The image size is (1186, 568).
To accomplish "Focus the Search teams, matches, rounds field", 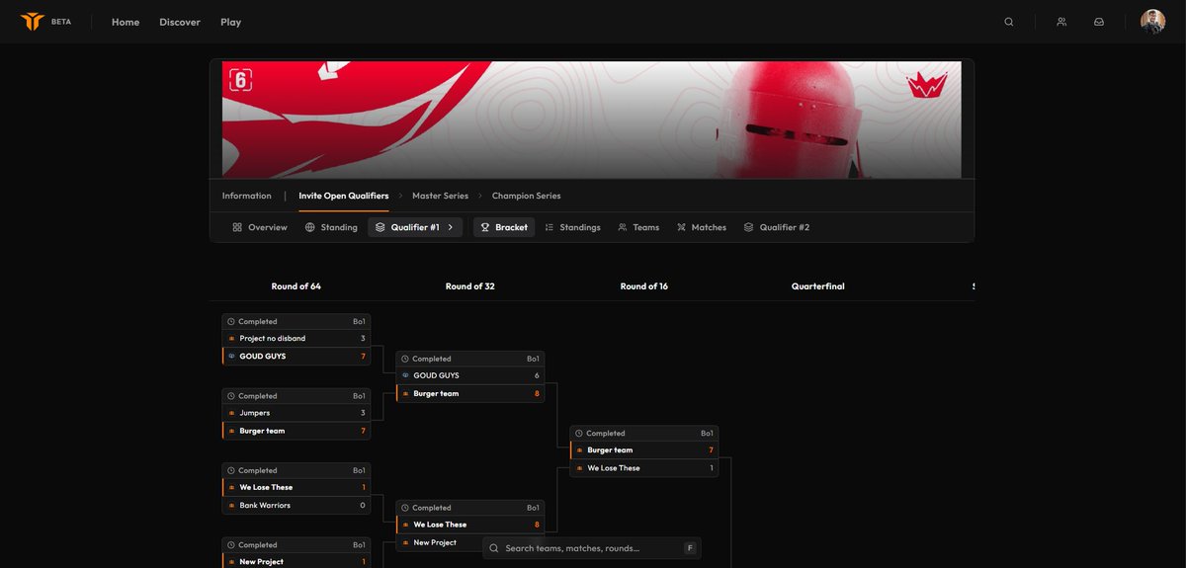I will tap(592, 548).
